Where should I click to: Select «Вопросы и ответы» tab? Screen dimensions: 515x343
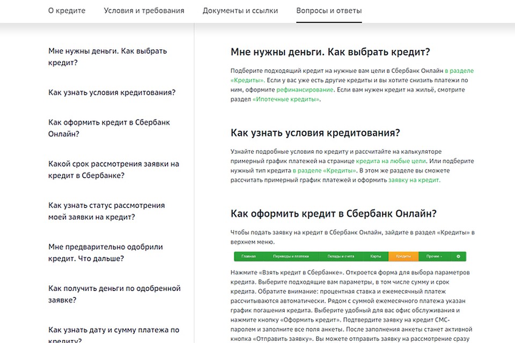[329, 11]
